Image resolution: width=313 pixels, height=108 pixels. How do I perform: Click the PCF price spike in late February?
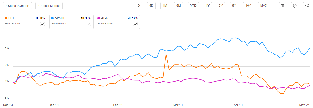pos(166,55)
